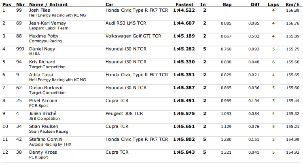
Task: Select Maxime Potty's fastest time 1:45.189
Action: [184, 36]
